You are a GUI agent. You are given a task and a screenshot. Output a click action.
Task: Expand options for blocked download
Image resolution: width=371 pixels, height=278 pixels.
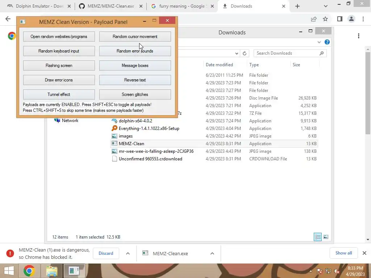[x=128, y=253]
